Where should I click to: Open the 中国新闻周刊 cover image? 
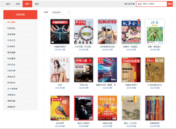[x=60, y=31]
